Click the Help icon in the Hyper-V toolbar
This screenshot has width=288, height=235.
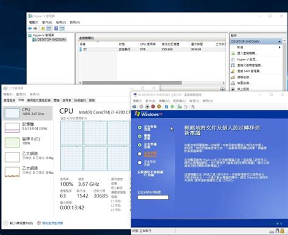[56, 29]
